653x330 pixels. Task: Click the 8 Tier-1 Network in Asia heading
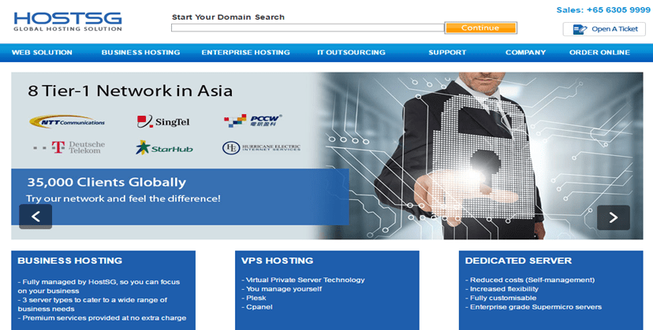click(130, 91)
